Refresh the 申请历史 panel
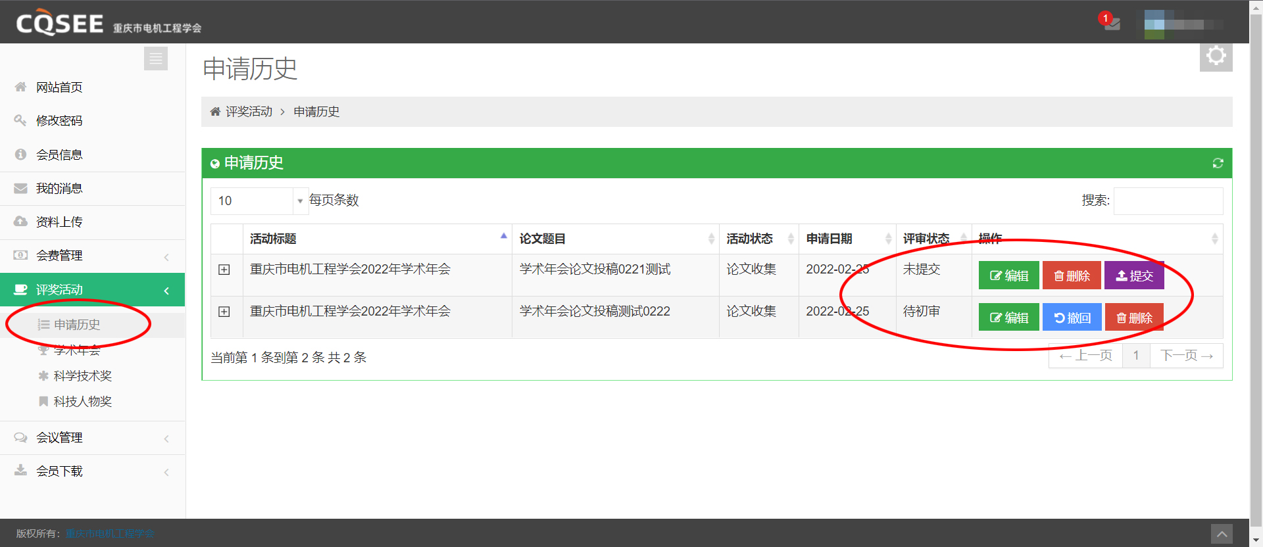Viewport: 1263px width, 547px height. pos(1218,163)
